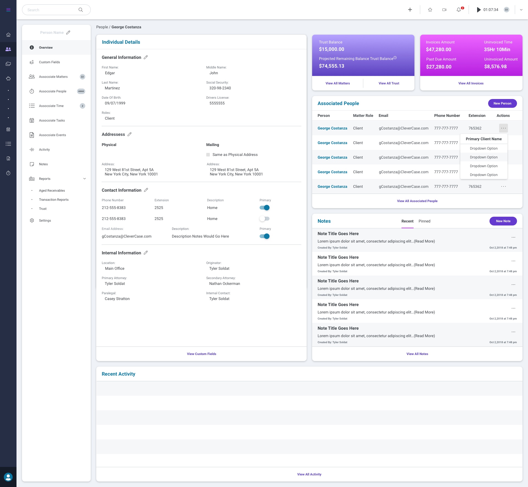Disable the email Primary toggle

pyautogui.click(x=265, y=236)
